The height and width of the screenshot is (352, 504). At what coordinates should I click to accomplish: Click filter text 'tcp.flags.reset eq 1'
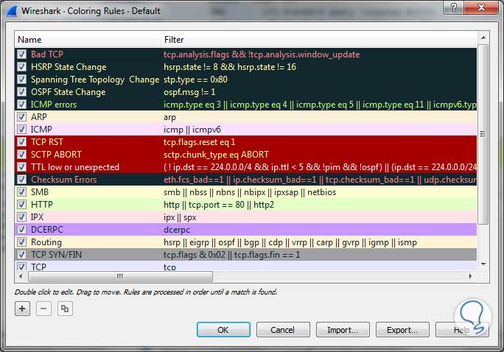(199, 142)
